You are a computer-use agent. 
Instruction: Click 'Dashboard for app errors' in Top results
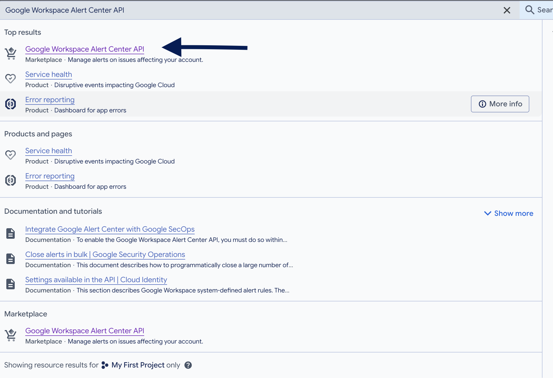click(90, 110)
